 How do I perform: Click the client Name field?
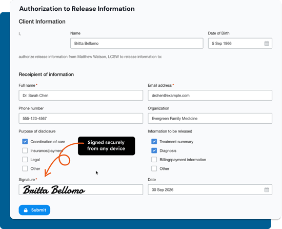click(137, 43)
